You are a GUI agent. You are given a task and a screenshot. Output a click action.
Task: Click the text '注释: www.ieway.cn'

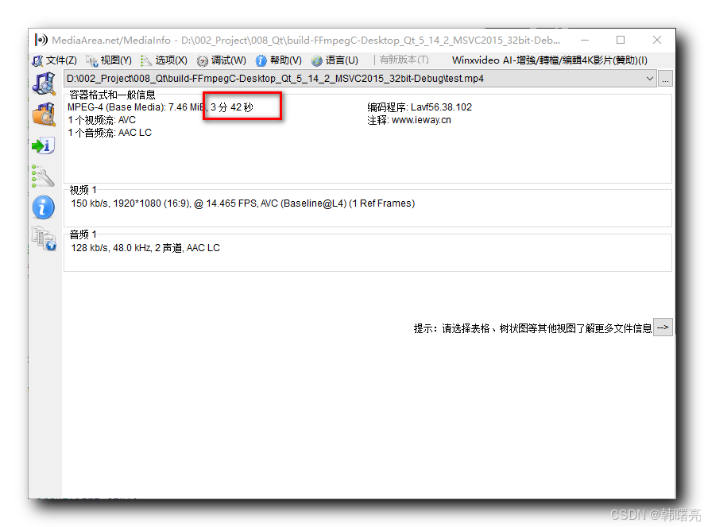[409, 120]
